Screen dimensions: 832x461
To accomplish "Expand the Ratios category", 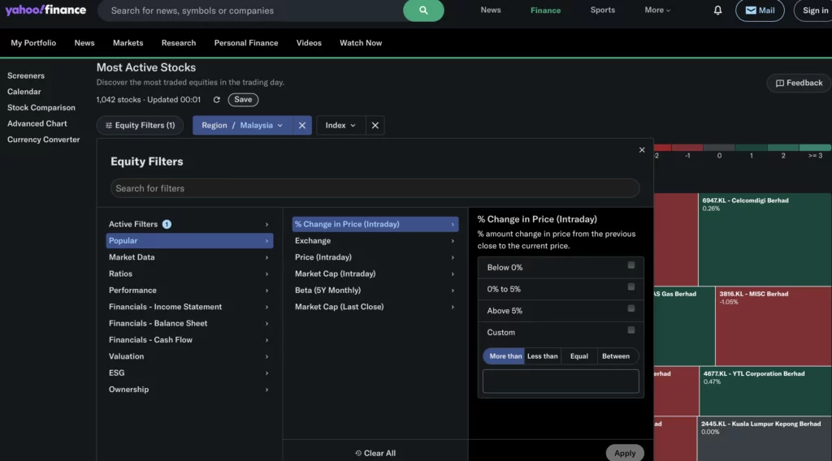I will 189,274.
